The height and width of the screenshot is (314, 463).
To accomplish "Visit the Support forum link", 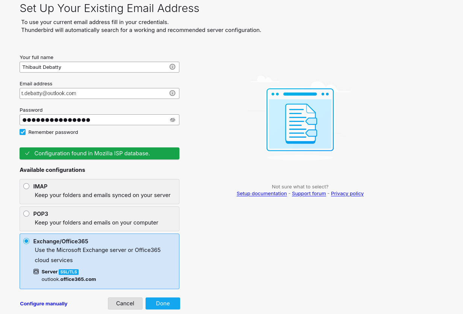I will click(309, 194).
